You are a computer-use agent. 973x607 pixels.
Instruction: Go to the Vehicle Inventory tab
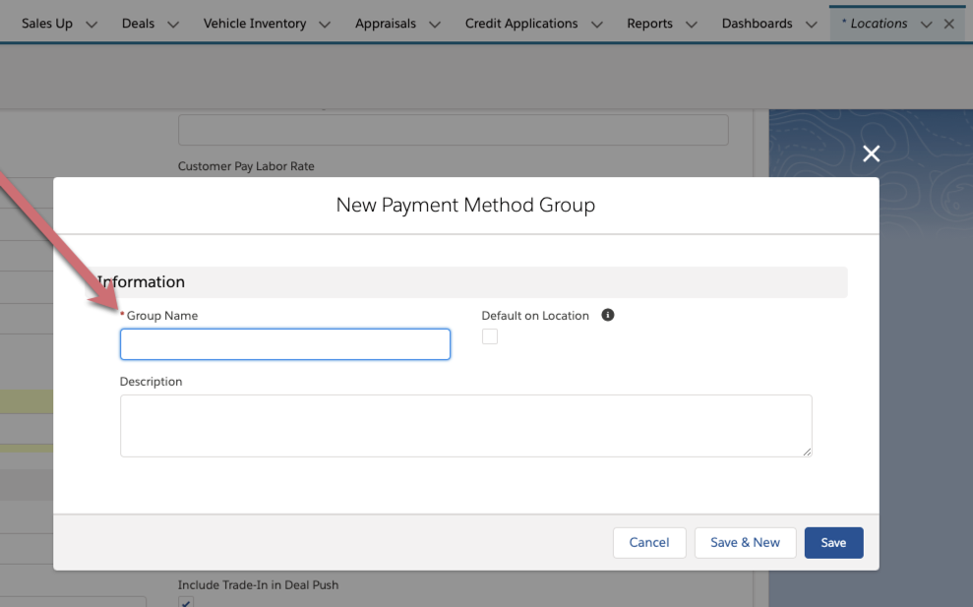(255, 24)
